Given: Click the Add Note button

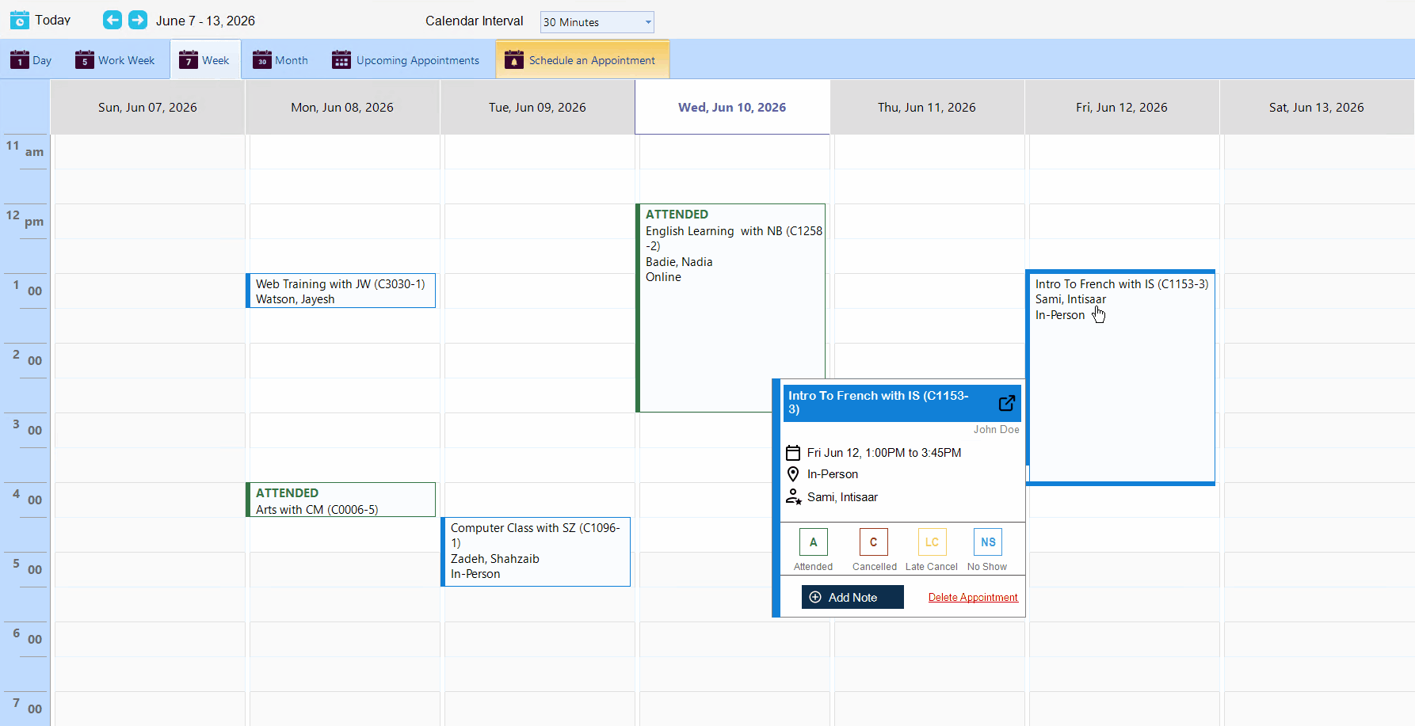Looking at the screenshot, I should point(852,597).
